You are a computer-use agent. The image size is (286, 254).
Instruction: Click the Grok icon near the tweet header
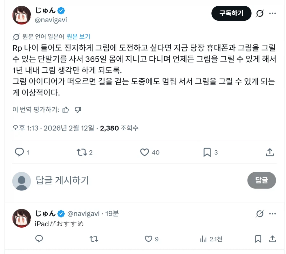click(261, 13)
